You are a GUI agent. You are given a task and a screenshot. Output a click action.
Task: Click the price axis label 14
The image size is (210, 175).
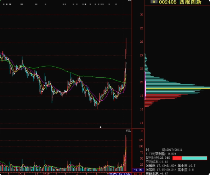[x=142, y=123]
